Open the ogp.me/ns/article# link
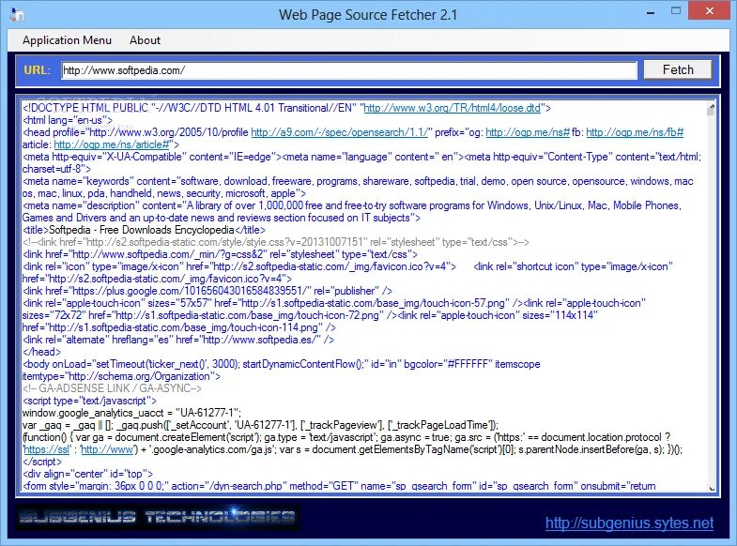The image size is (737, 546). point(112,144)
